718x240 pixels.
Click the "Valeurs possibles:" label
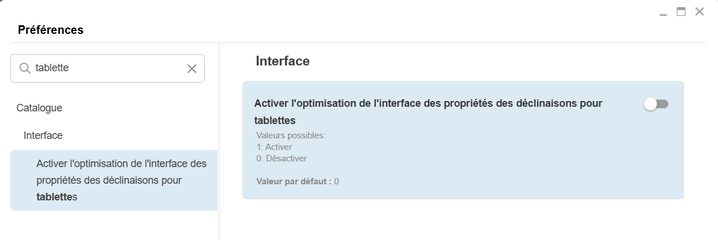[291, 136]
